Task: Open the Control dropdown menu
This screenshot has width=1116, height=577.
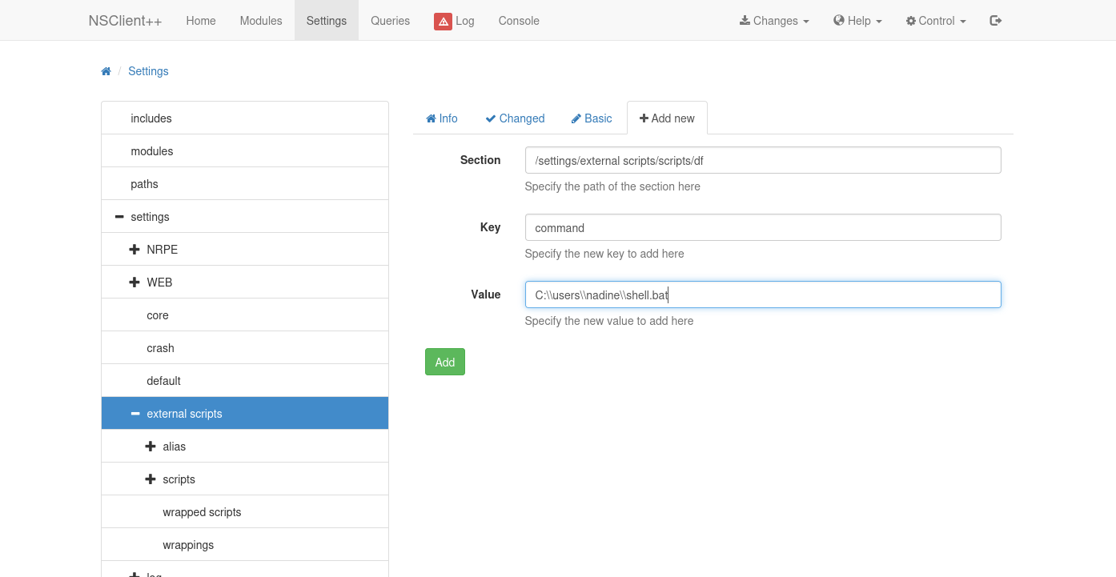Action: click(x=936, y=21)
